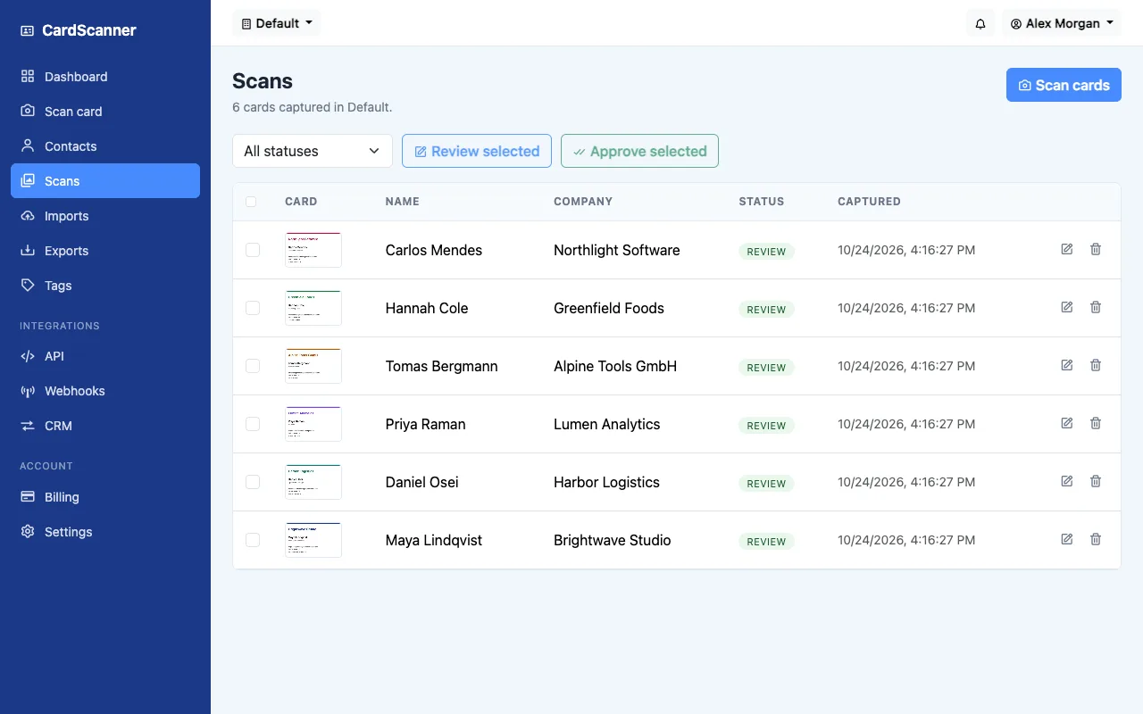Image resolution: width=1143 pixels, height=714 pixels.
Task: Delete the Carlos Mendes scan
Action: pyautogui.click(x=1096, y=249)
